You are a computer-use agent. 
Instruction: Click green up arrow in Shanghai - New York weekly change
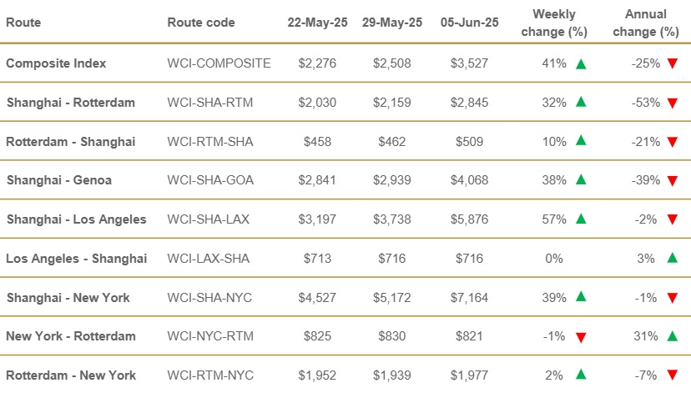(x=581, y=298)
